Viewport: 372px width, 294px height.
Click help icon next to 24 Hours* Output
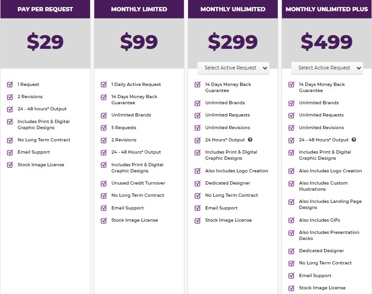pyautogui.click(x=250, y=139)
